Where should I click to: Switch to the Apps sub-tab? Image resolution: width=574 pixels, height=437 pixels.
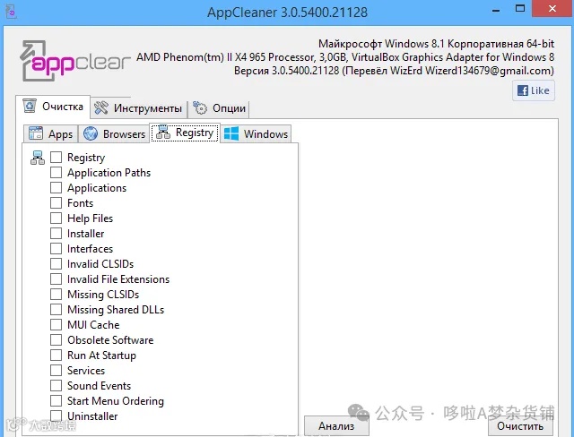click(x=50, y=133)
